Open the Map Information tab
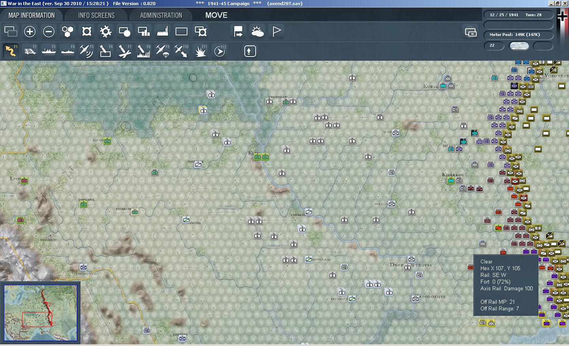The width and height of the screenshot is (569, 346). (32, 15)
